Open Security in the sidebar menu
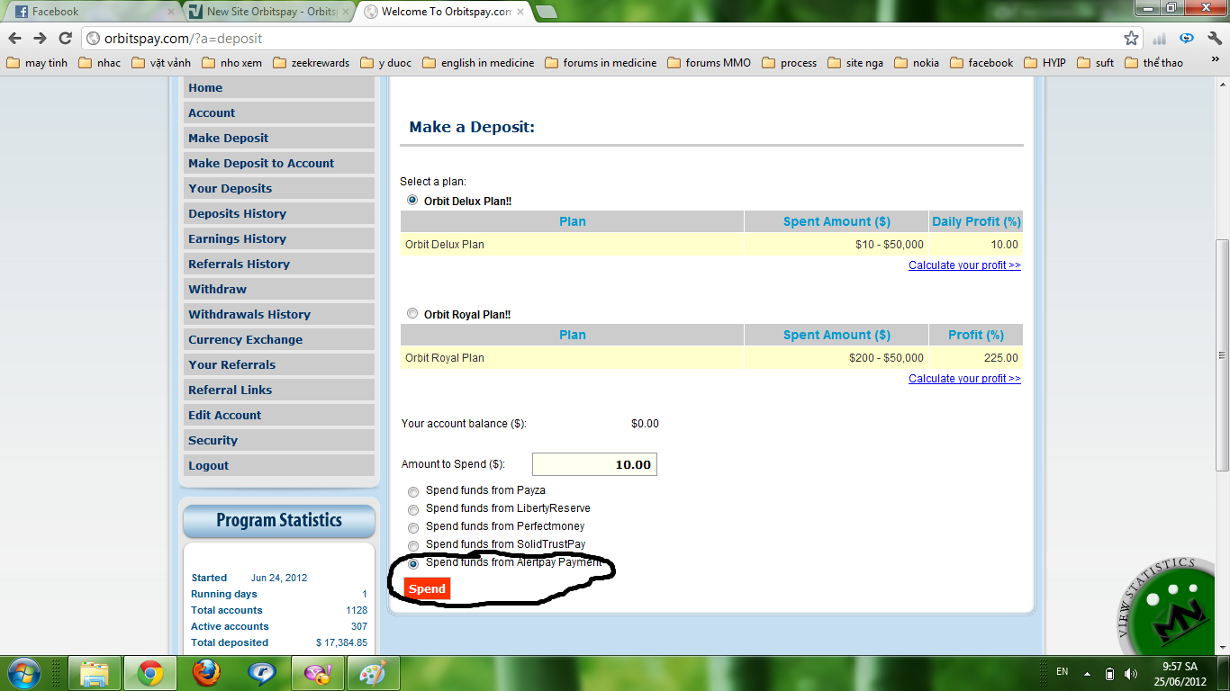This screenshot has width=1230, height=691. 278,440
